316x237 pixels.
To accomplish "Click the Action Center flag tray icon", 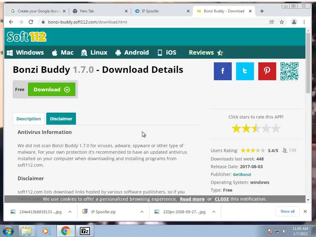I will tap(270, 231).
